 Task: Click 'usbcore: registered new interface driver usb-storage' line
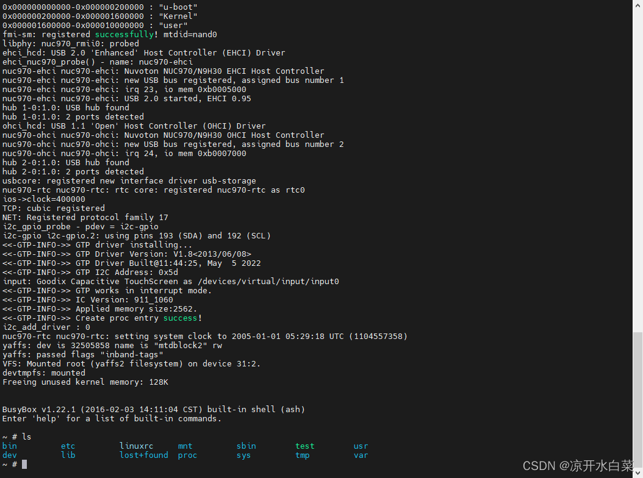coord(129,181)
